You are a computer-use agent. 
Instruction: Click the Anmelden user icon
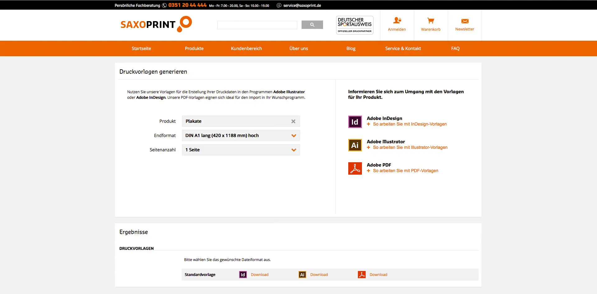397,21
